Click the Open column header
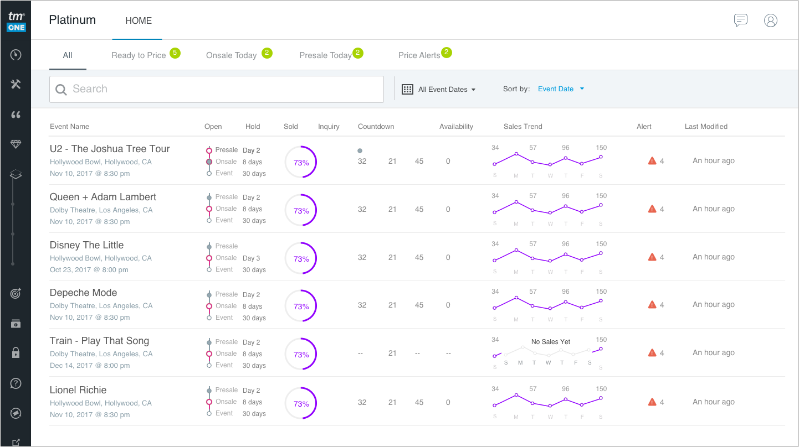799x447 pixels. (x=213, y=127)
